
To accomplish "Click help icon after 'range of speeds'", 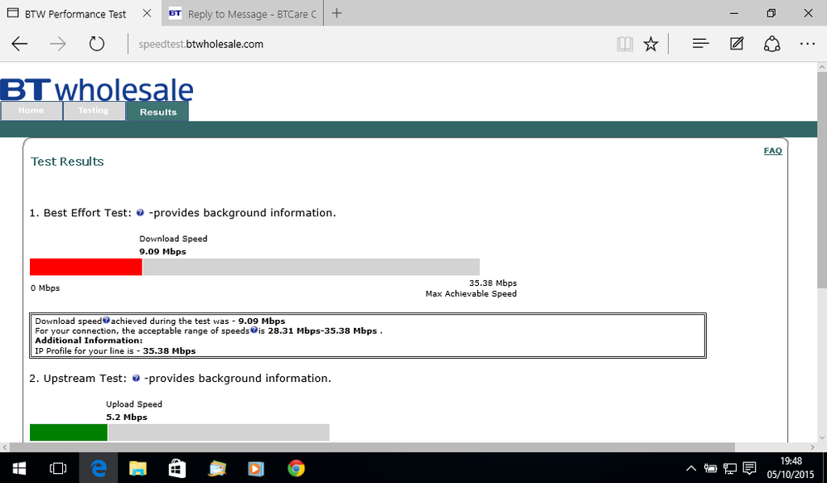I will pyautogui.click(x=254, y=330).
